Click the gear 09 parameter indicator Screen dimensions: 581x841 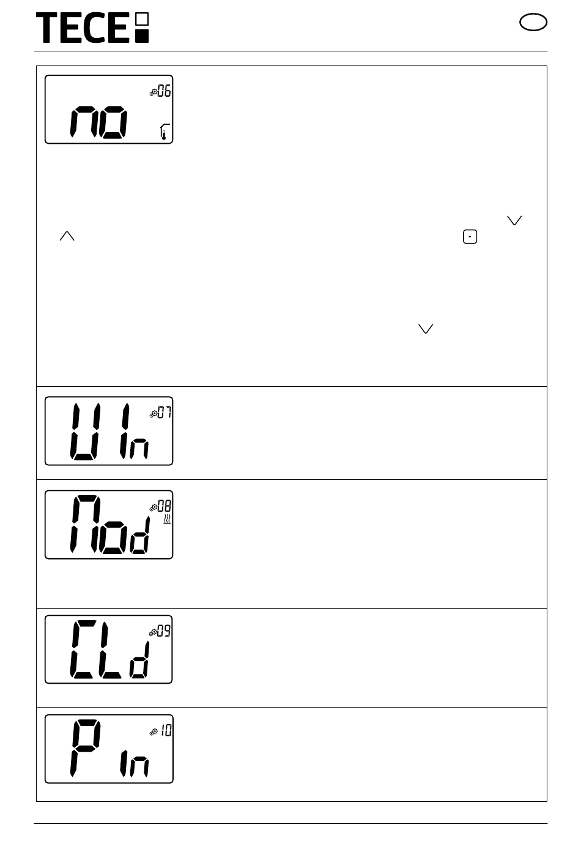[x=160, y=631]
